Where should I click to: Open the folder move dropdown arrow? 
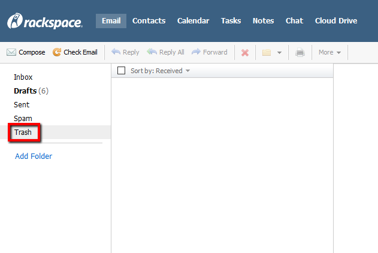tap(279, 53)
